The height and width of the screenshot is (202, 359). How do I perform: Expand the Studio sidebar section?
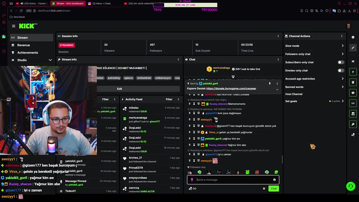point(50,60)
